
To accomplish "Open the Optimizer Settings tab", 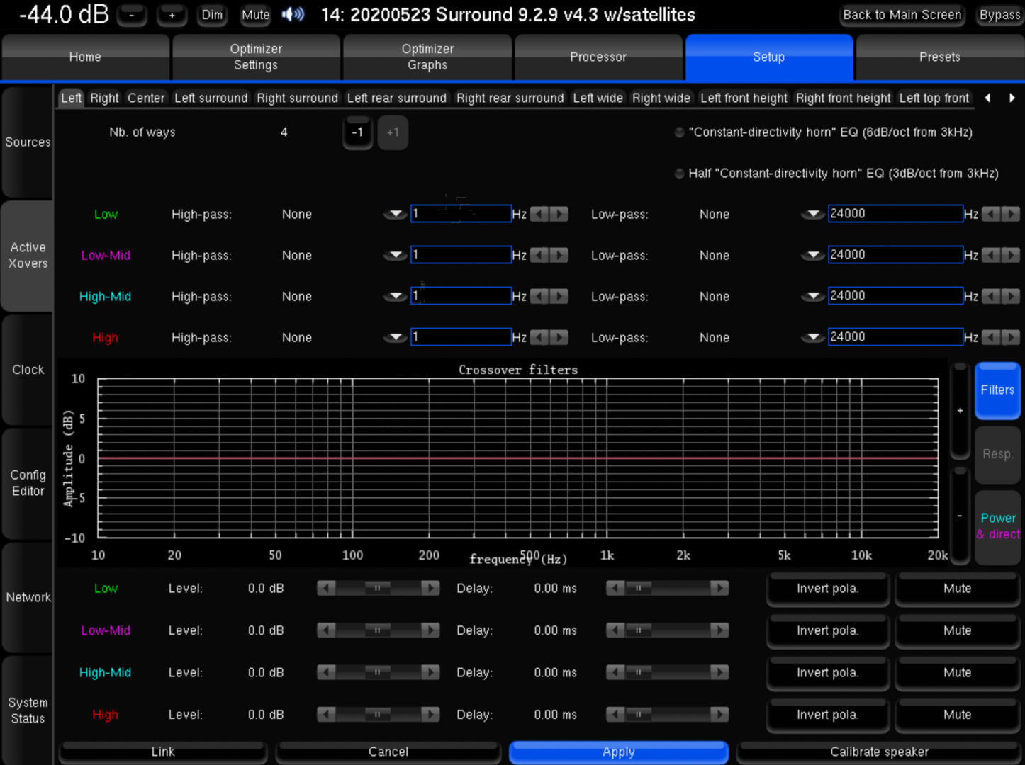I will click(256, 57).
